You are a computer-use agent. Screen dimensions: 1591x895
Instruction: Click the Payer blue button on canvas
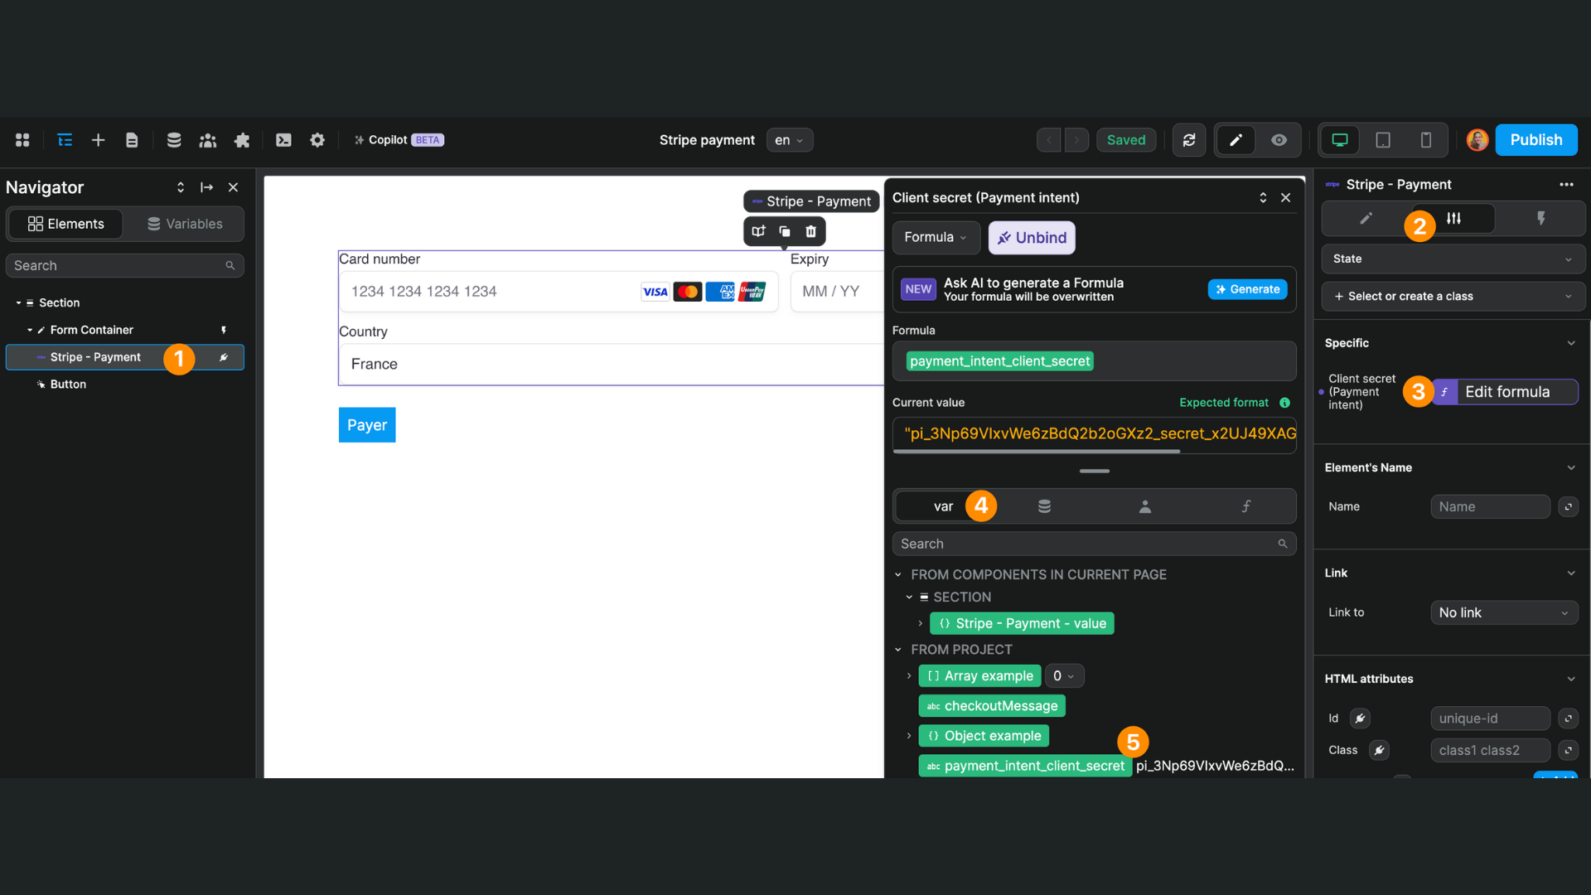tap(366, 425)
